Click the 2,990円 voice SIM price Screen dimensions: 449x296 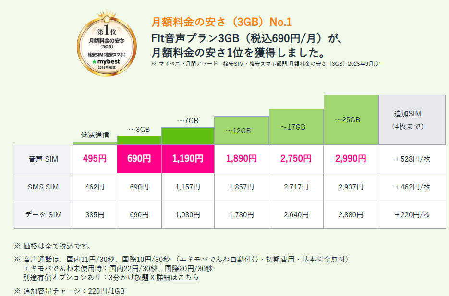351,159
